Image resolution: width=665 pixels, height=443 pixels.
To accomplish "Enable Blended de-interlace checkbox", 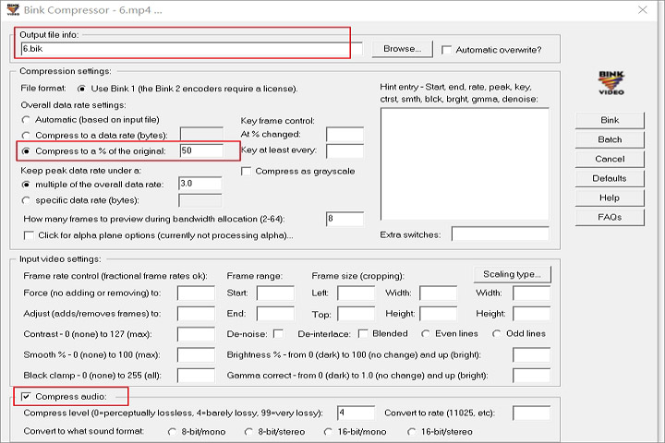I will point(363,334).
